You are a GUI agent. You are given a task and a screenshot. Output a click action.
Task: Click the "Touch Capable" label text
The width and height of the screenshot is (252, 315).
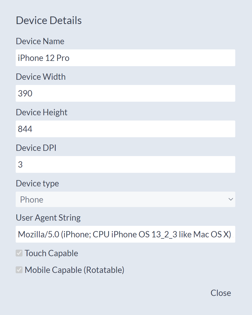51,253
